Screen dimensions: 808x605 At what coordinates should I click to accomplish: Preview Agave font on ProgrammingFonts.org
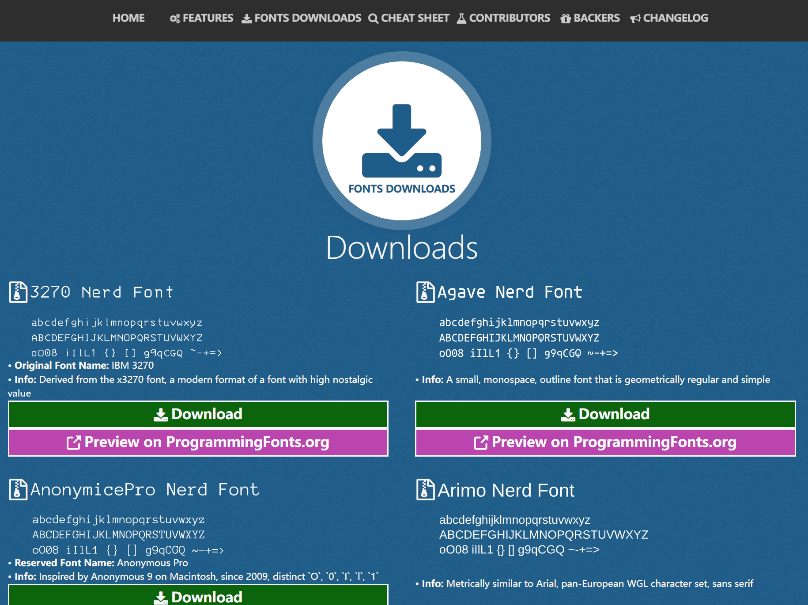pyautogui.click(x=605, y=442)
